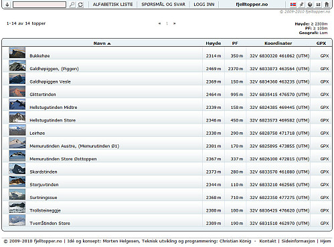
Task: Open the SPØRSMÅL OG SVAR menu item
Action: (x=163, y=4)
